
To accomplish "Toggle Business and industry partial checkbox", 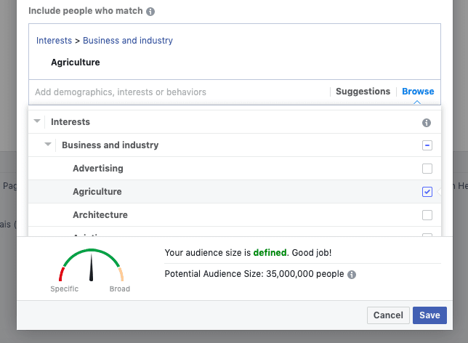I will 427,145.
